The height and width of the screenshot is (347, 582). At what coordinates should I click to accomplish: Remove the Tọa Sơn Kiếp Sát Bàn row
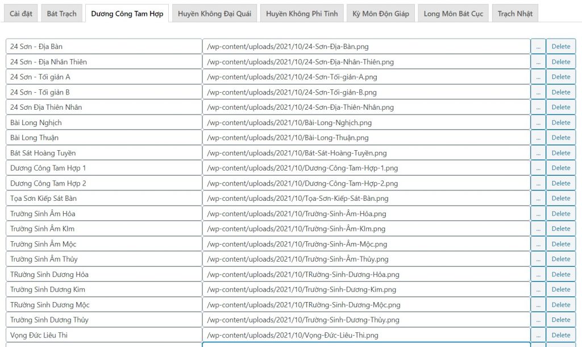[560, 199]
